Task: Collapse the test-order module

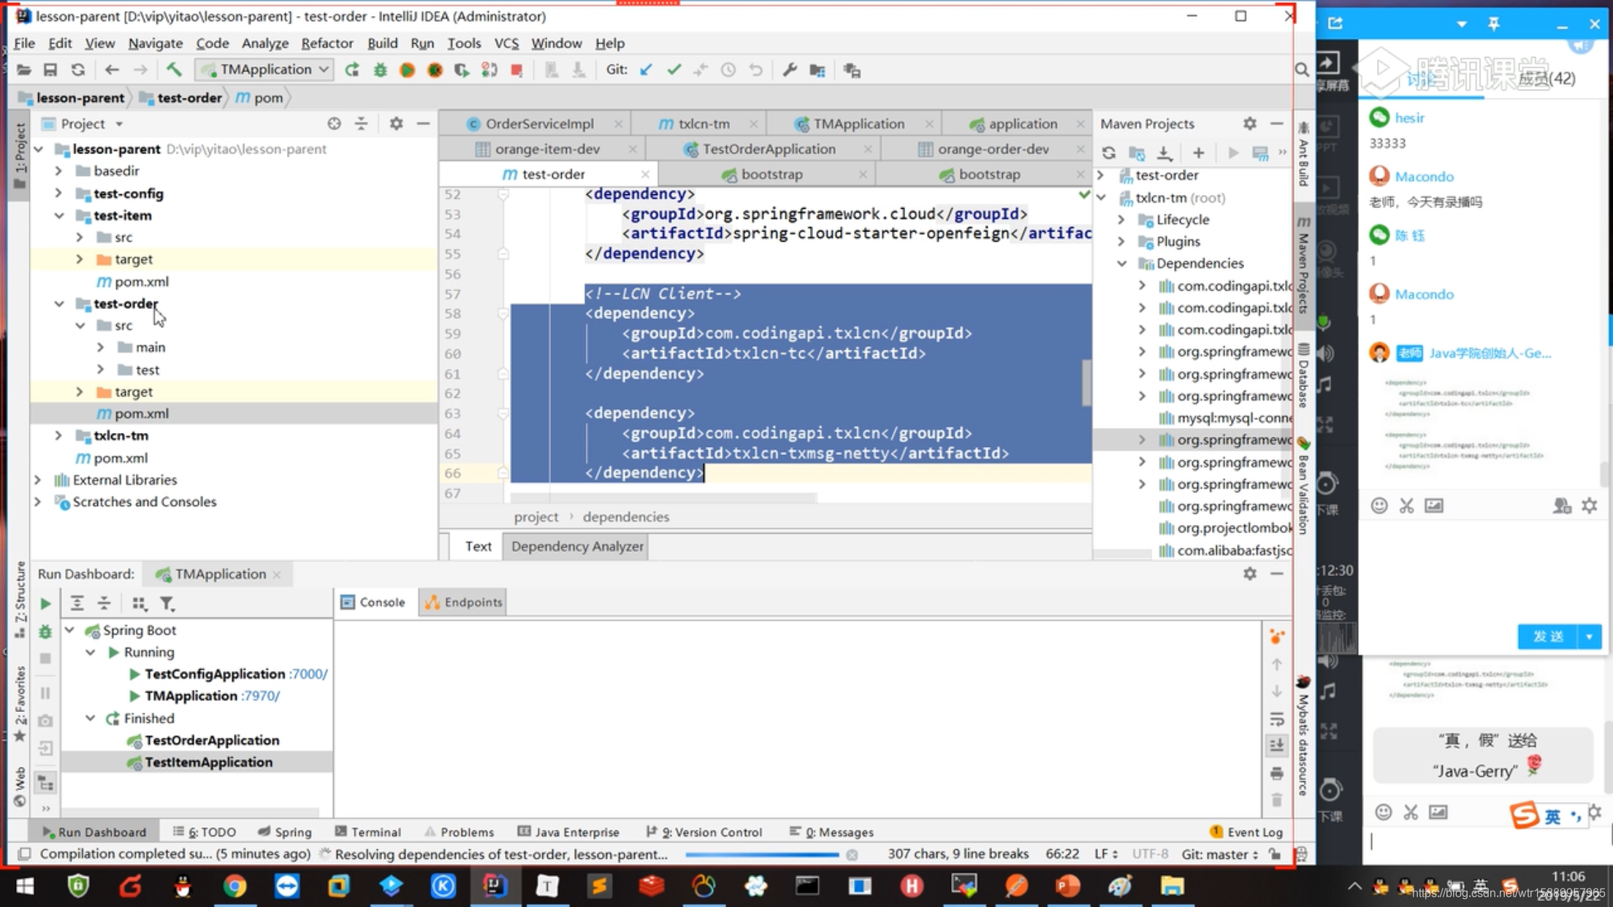Action: coord(59,304)
